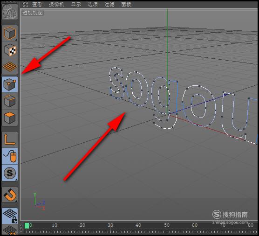Click the XYZ axis orientation gizmo

39,201
